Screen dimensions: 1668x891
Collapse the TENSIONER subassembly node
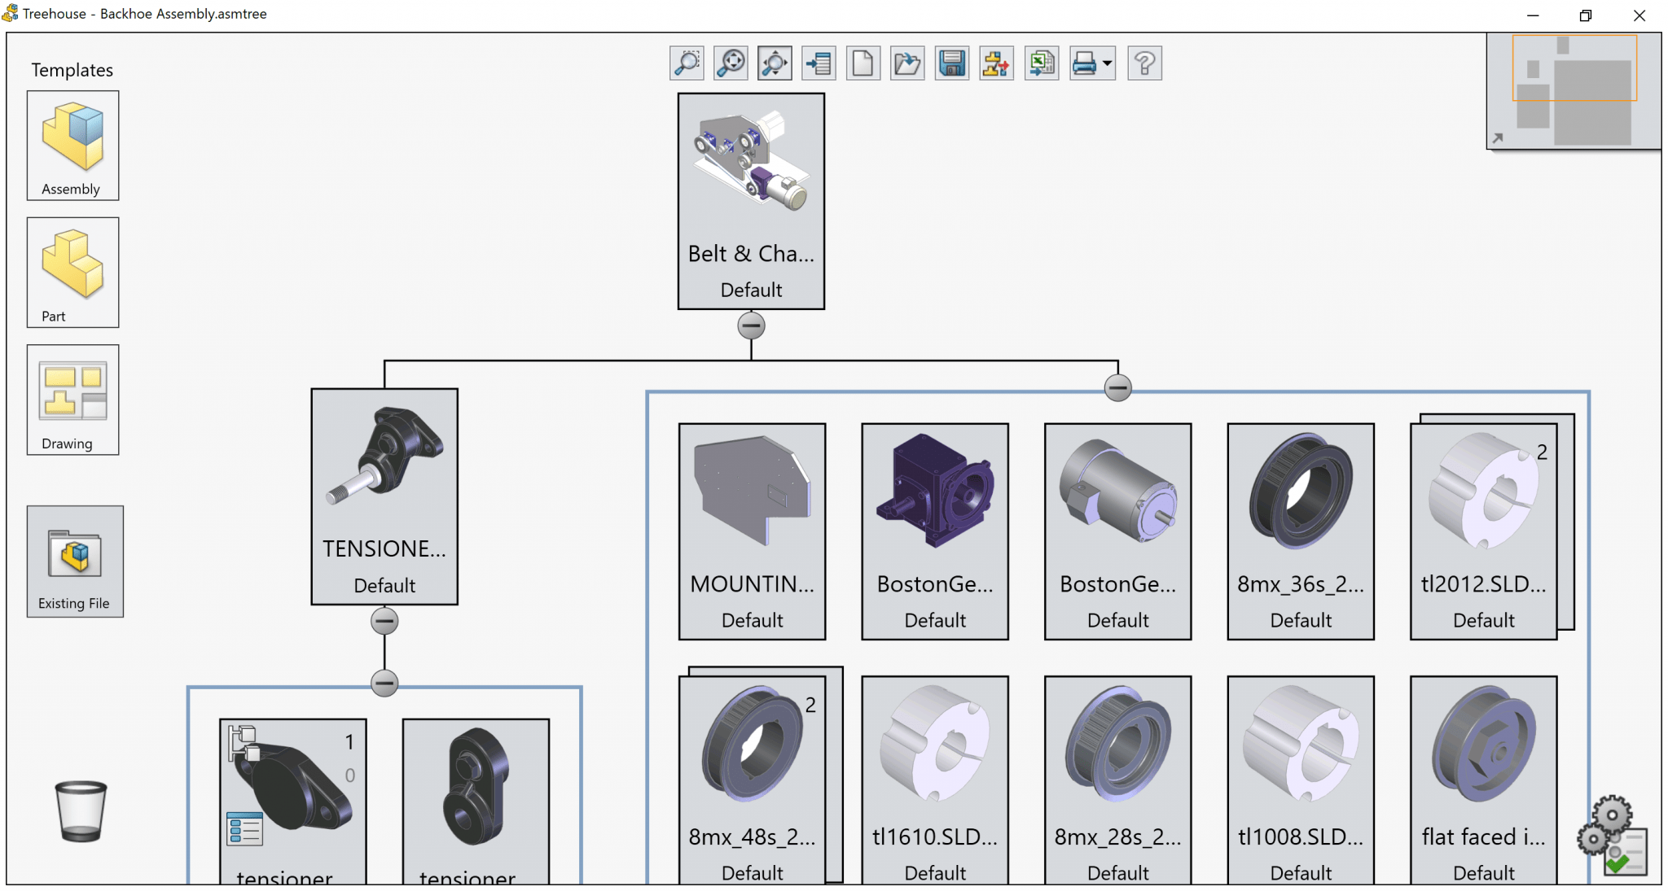point(384,621)
